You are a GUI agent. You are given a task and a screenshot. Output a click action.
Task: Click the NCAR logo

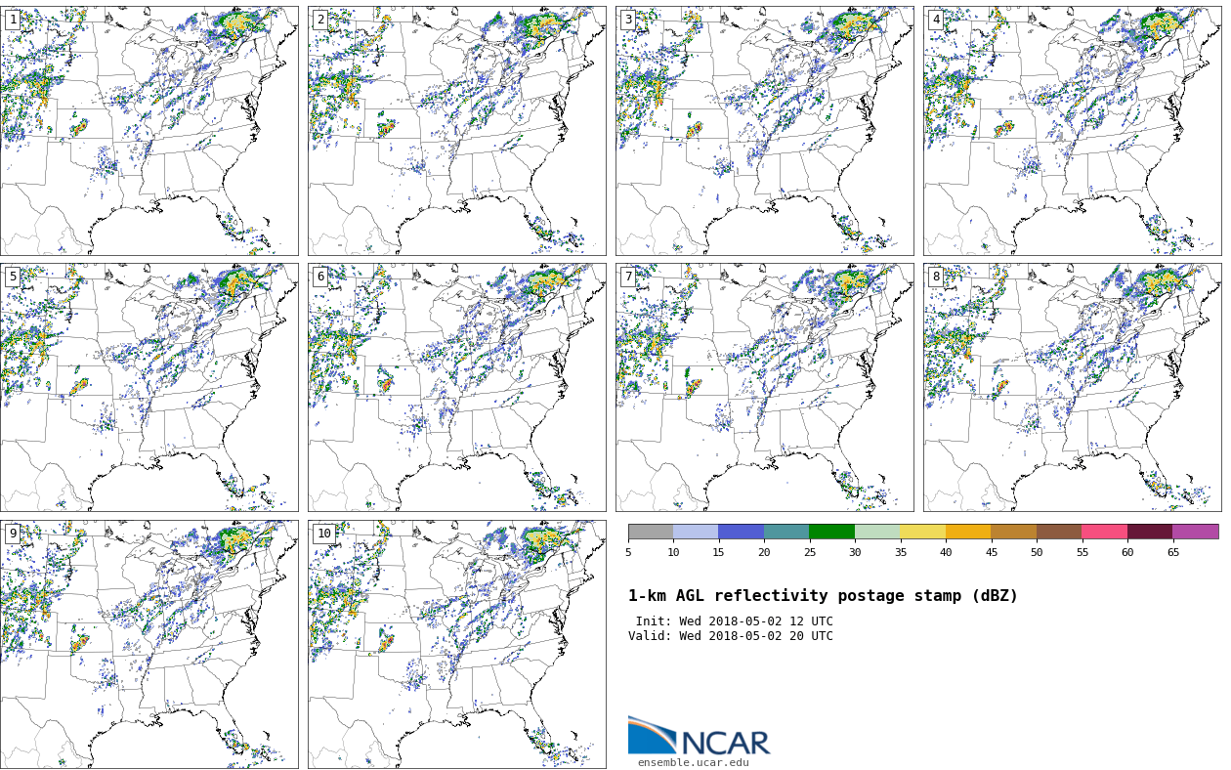(699, 737)
